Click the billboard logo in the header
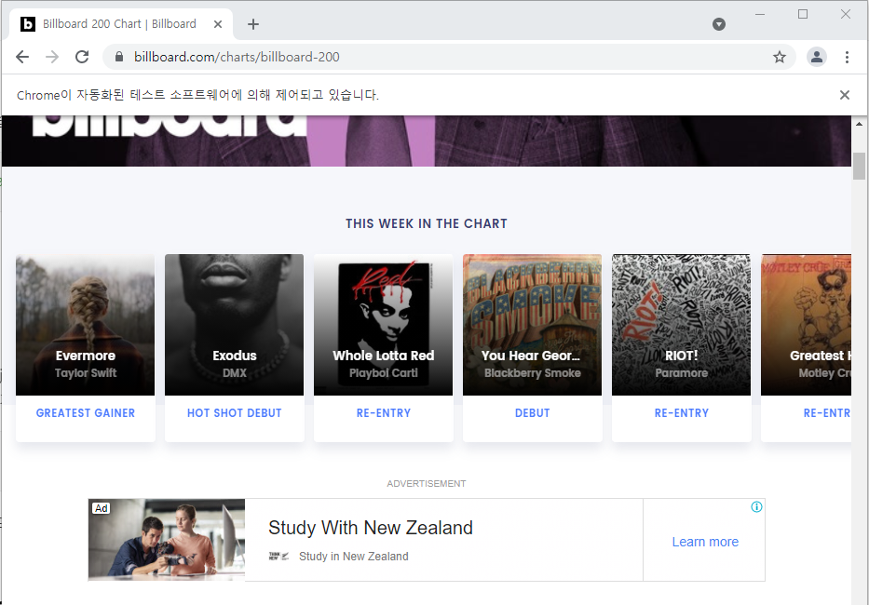Viewport: 869px width, 605px height. pos(169,126)
